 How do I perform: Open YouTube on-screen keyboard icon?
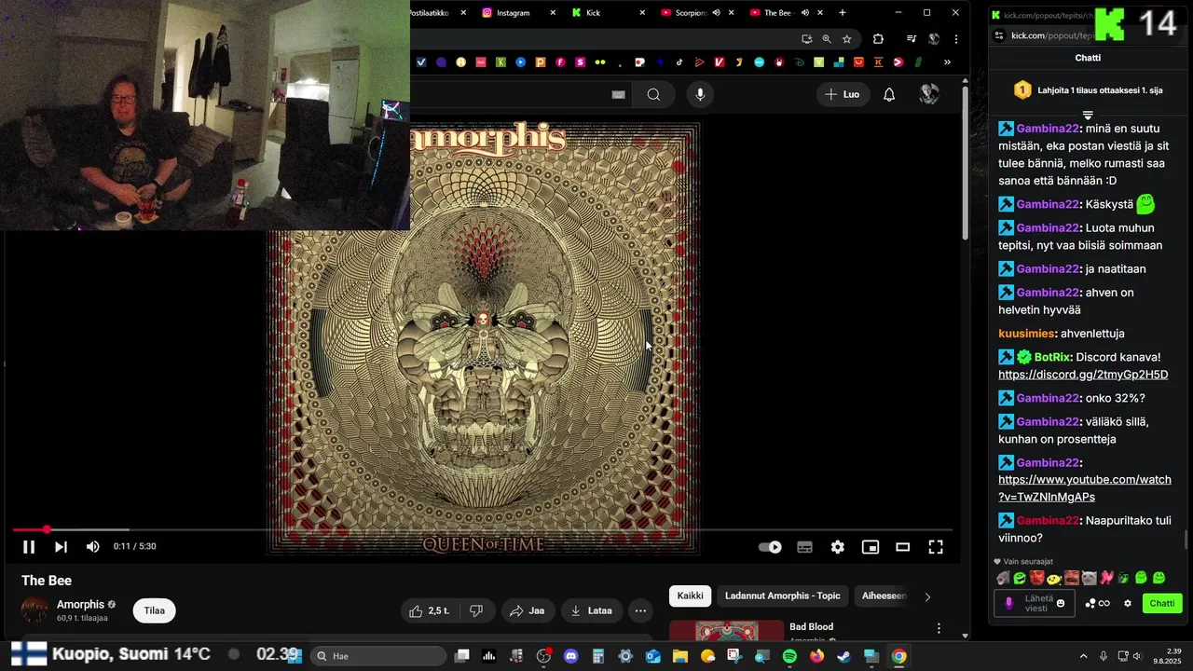pos(618,94)
